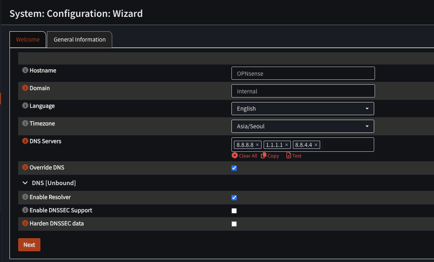The width and height of the screenshot is (434, 262).
Task: Open the Language dropdown showing English
Action: pyautogui.click(x=303, y=109)
